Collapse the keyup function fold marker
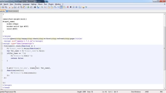The image size is (166, 93). tap(2, 48)
